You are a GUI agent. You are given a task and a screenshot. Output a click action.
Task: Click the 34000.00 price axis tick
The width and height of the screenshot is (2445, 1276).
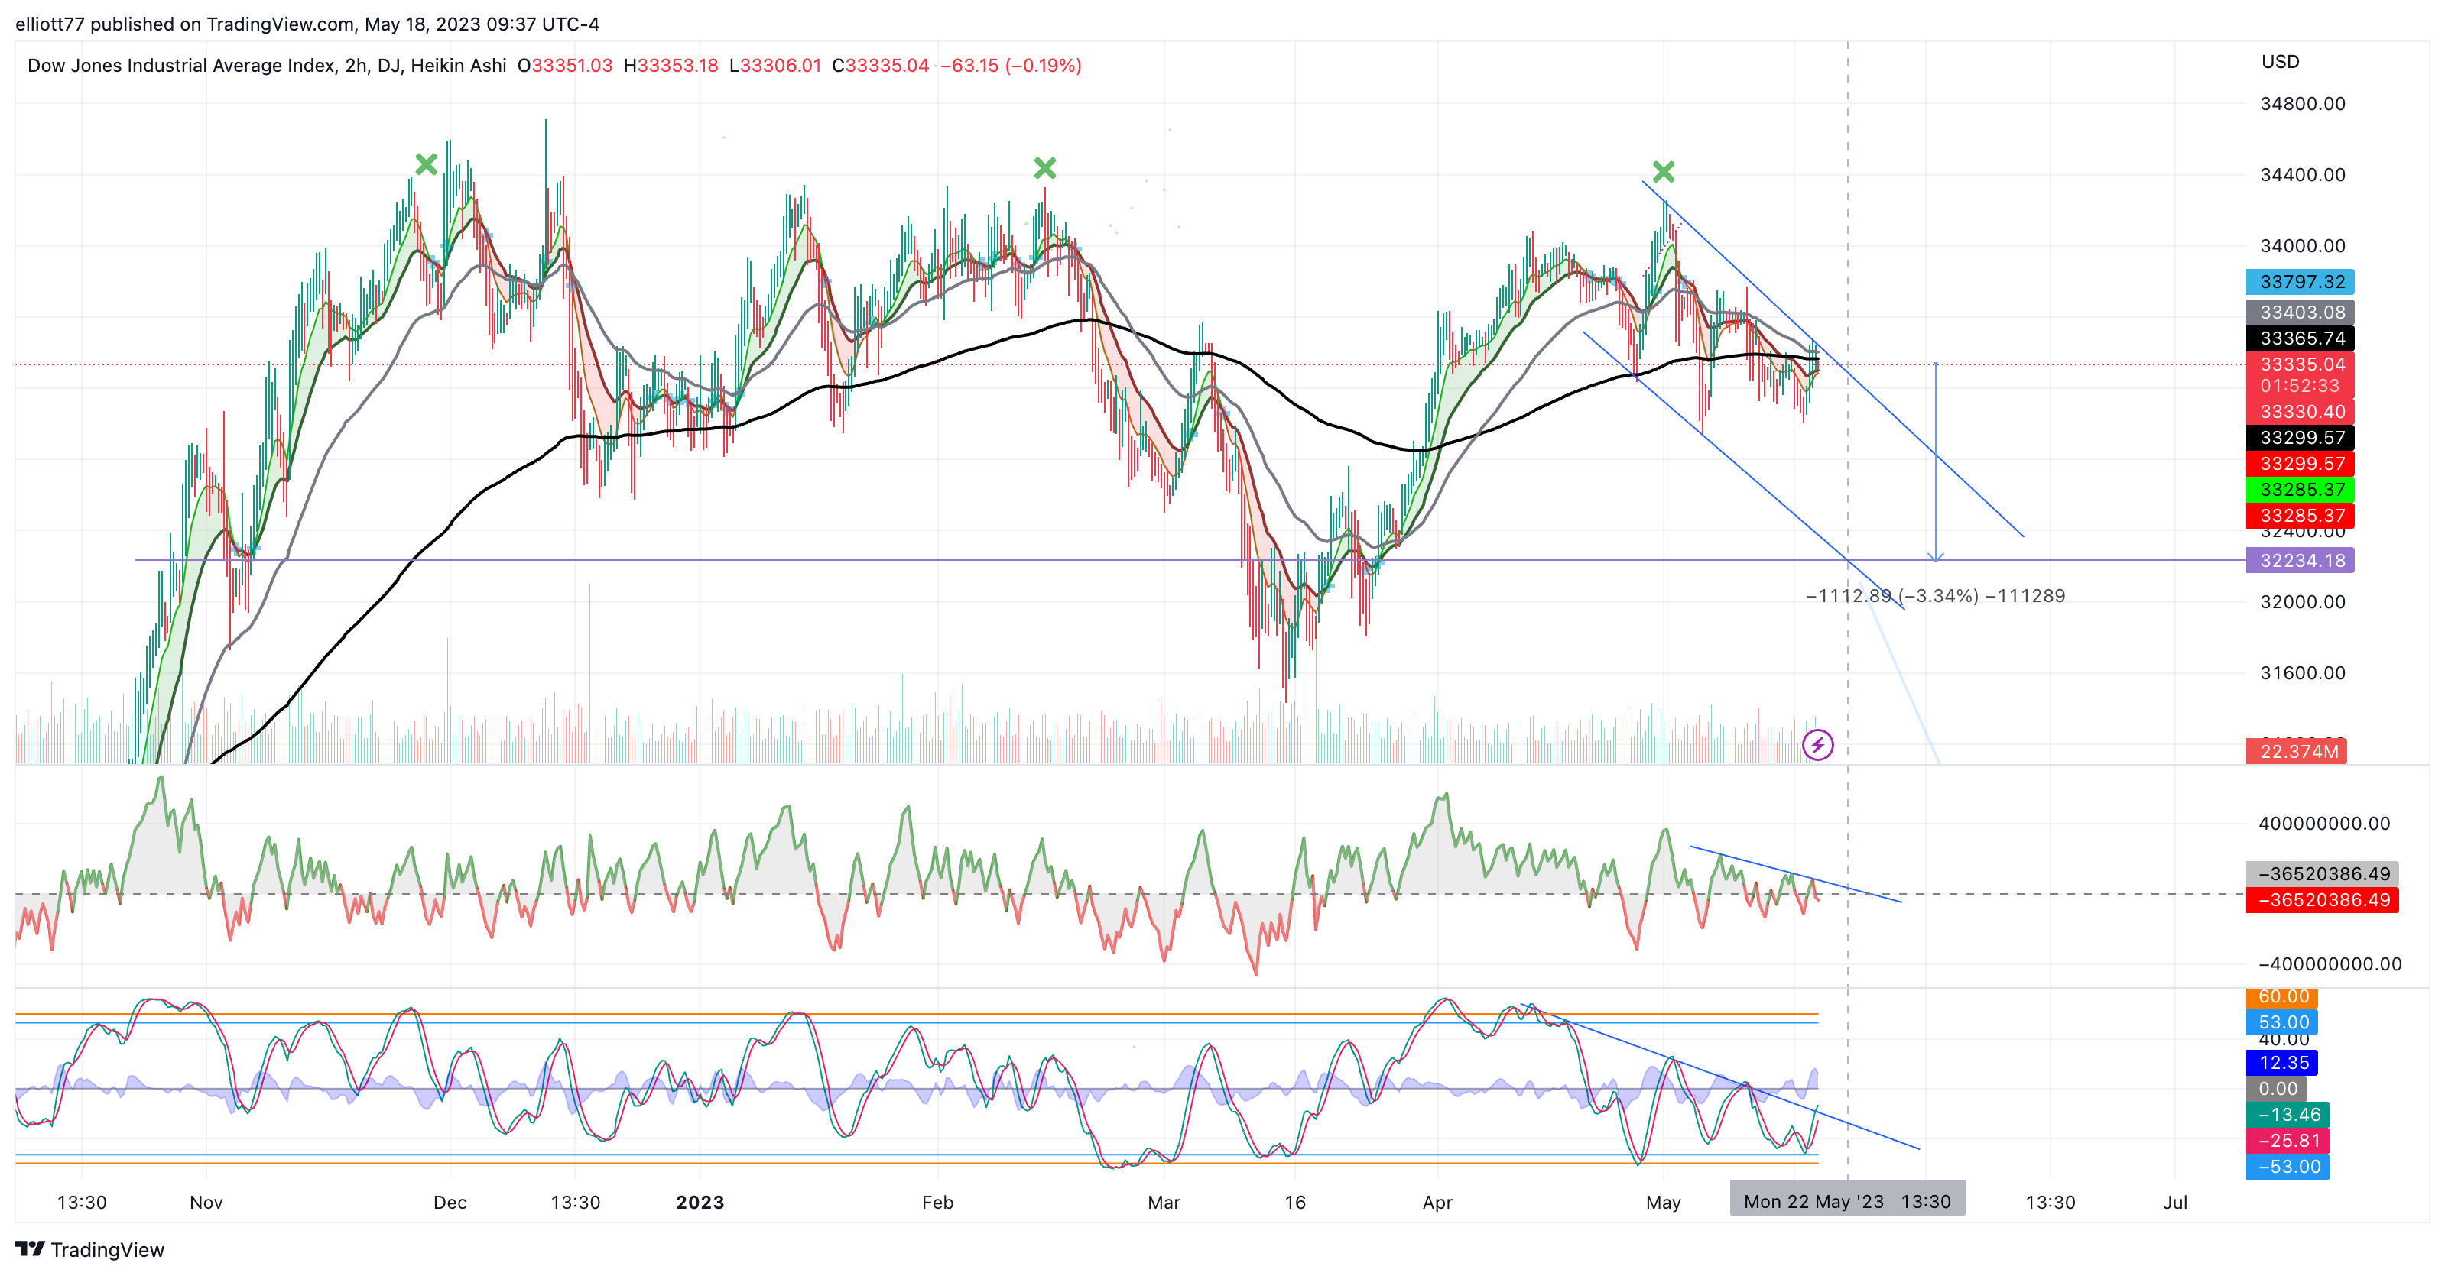coord(2302,246)
